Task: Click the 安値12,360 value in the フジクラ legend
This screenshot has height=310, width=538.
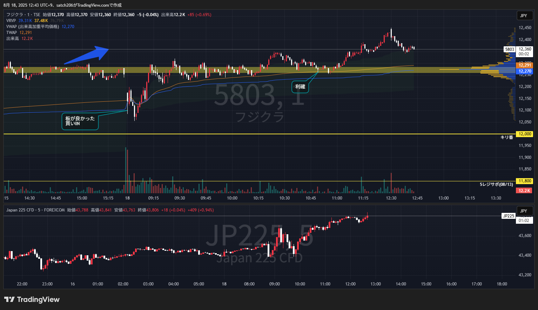Action: click(x=100, y=15)
